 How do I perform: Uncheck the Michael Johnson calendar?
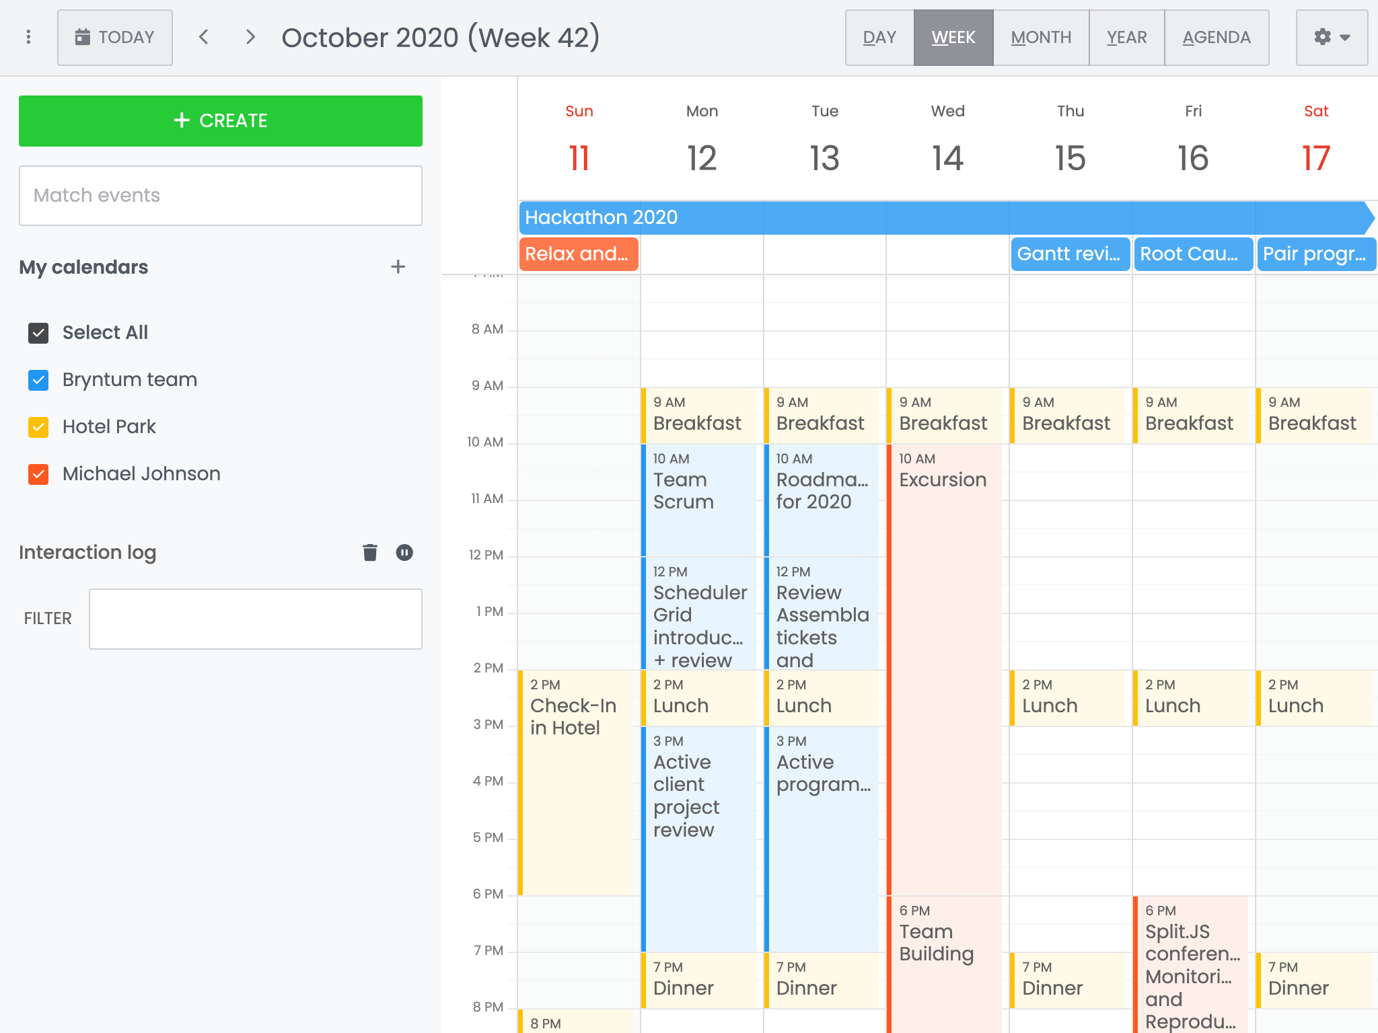[38, 474]
